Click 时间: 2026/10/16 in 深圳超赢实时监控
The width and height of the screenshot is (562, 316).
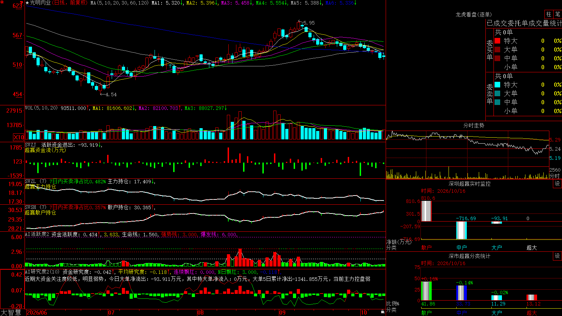[443, 191]
